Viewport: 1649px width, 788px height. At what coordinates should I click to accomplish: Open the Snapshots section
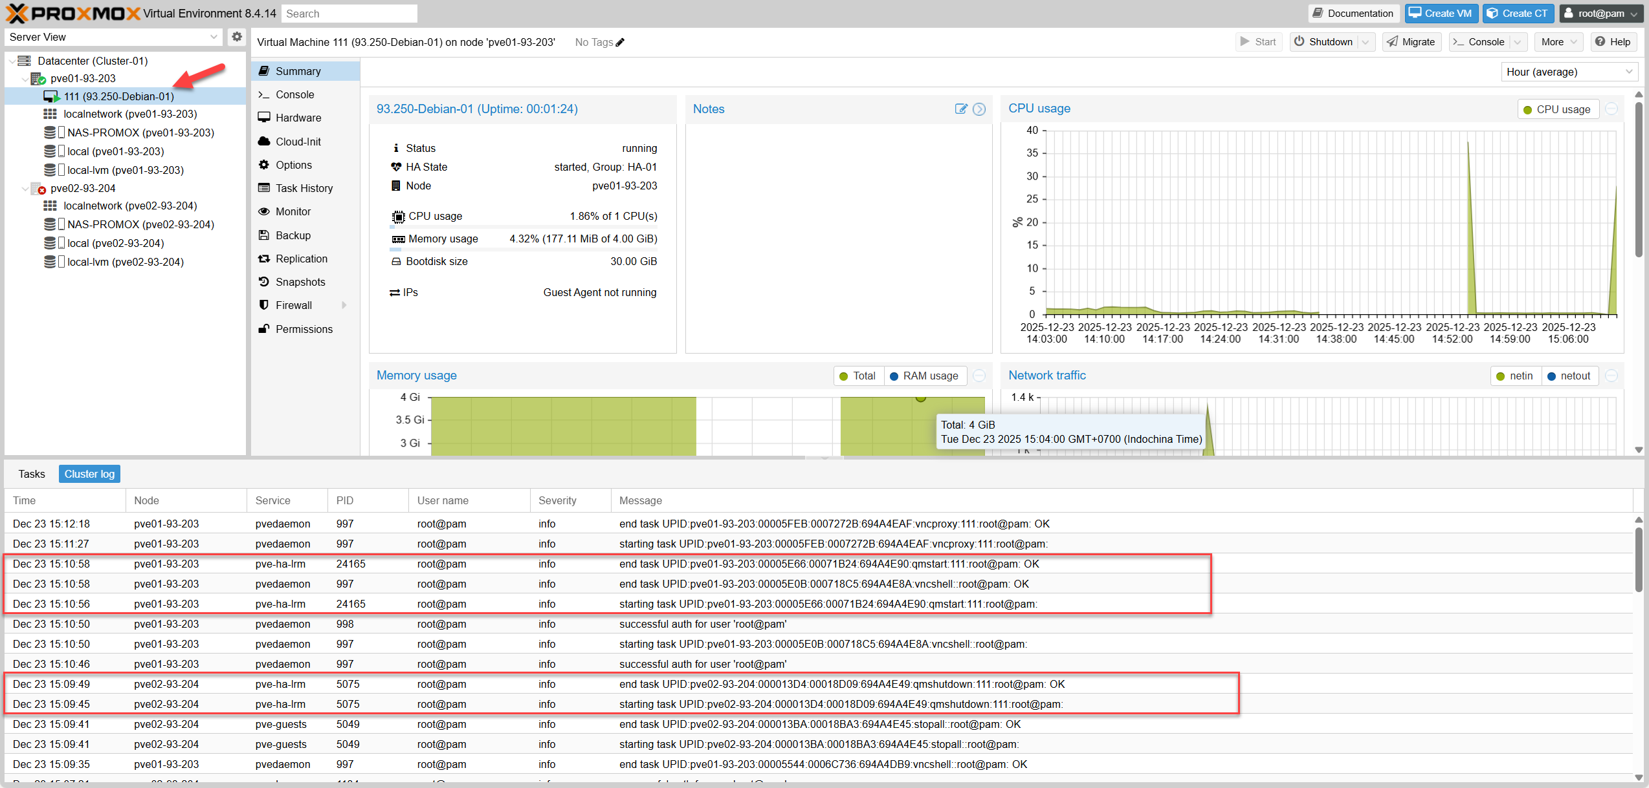(x=300, y=282)
